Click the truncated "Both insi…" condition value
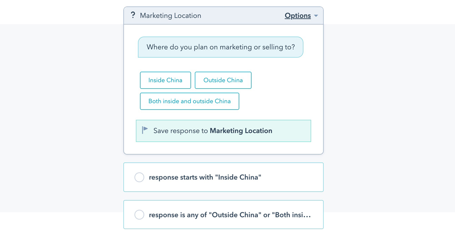 [291, 215]
